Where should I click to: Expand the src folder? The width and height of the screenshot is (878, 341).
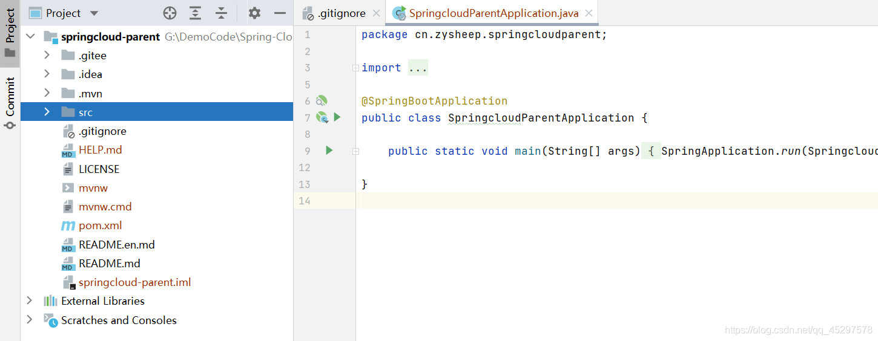[x=47, y=112]
